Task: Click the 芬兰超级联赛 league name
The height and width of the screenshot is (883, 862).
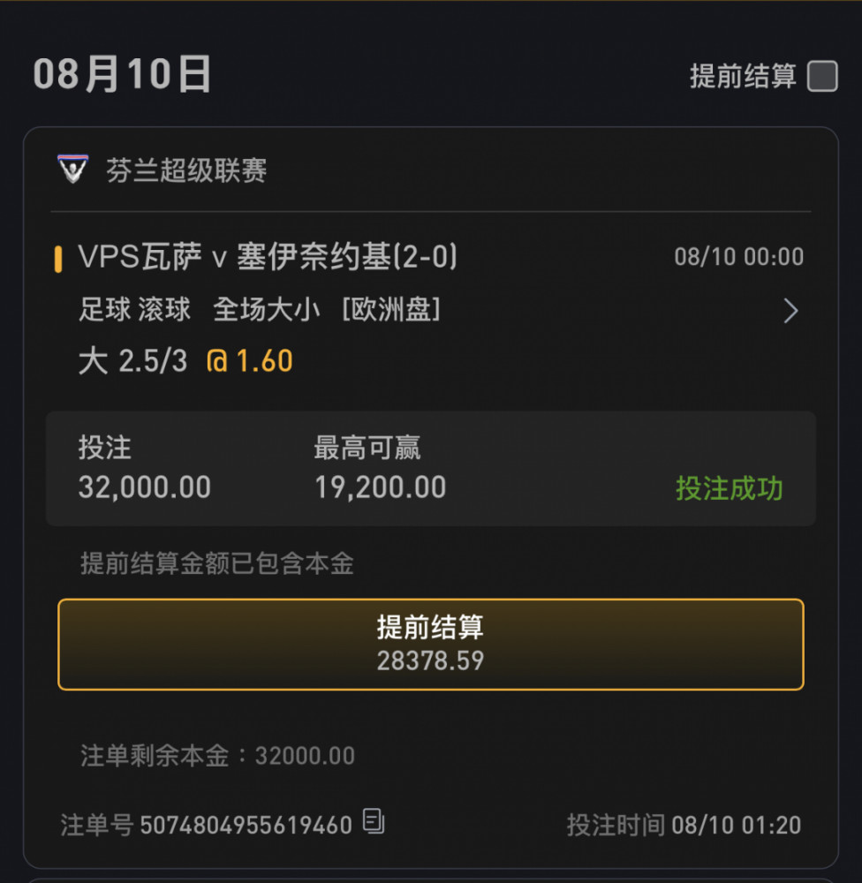Action: (186, 170)
